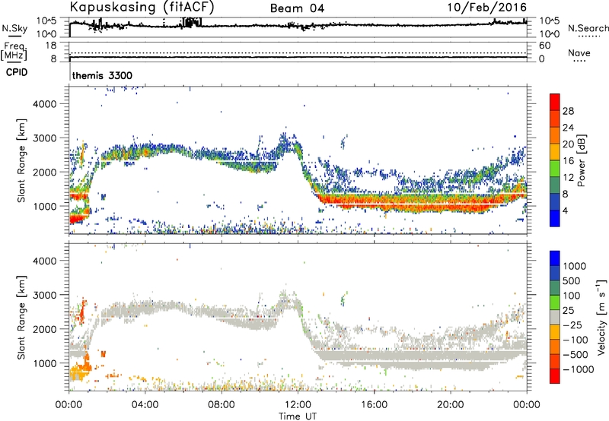Image resolution: width=609 pixels, height=421 pixels.
Task: Click the CPID row label
Action: 17,72
